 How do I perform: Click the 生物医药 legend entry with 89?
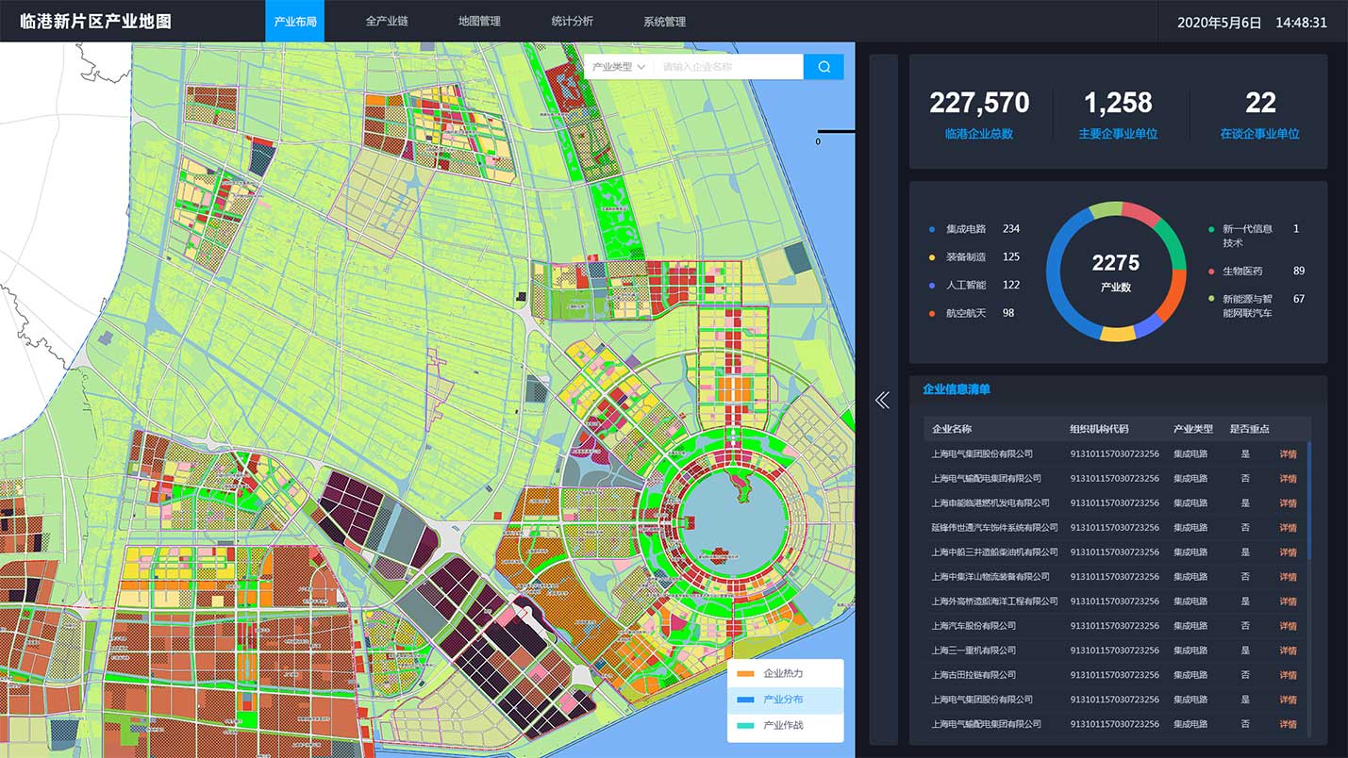click(x=1257, y=272)
